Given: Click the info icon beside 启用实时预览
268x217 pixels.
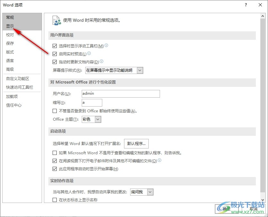Looking at the screenshot, I should (x=89, y=53).
